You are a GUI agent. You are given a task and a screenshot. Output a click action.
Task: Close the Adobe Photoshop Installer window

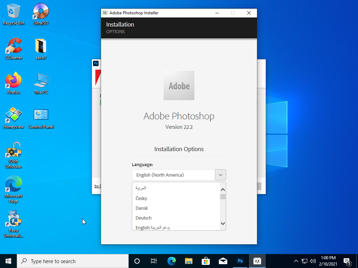point(249,13)
